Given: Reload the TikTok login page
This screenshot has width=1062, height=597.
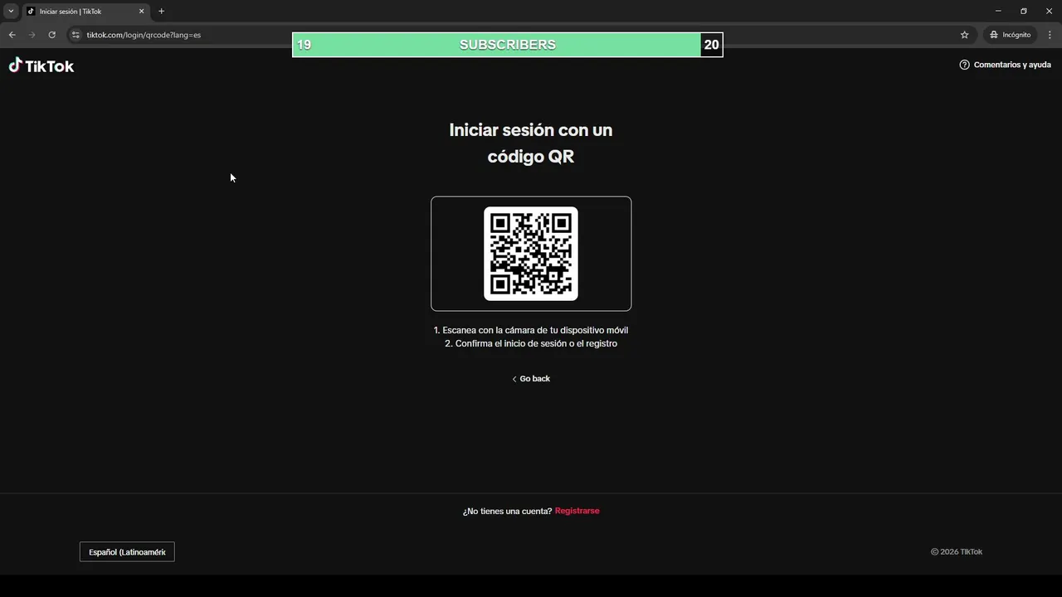Looking at the screenshot, I should pos(51,35).
